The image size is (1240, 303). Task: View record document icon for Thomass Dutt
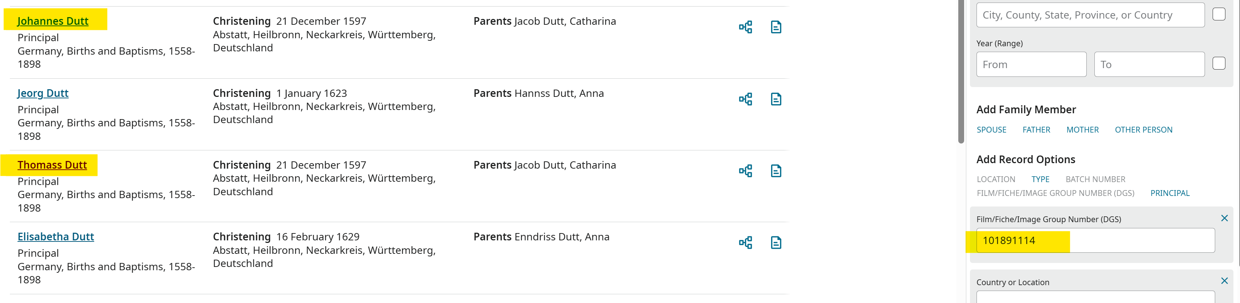pos(775,171)
